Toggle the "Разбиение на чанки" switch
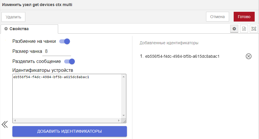Screen dimensions: 259x139 tap(65, 41)
